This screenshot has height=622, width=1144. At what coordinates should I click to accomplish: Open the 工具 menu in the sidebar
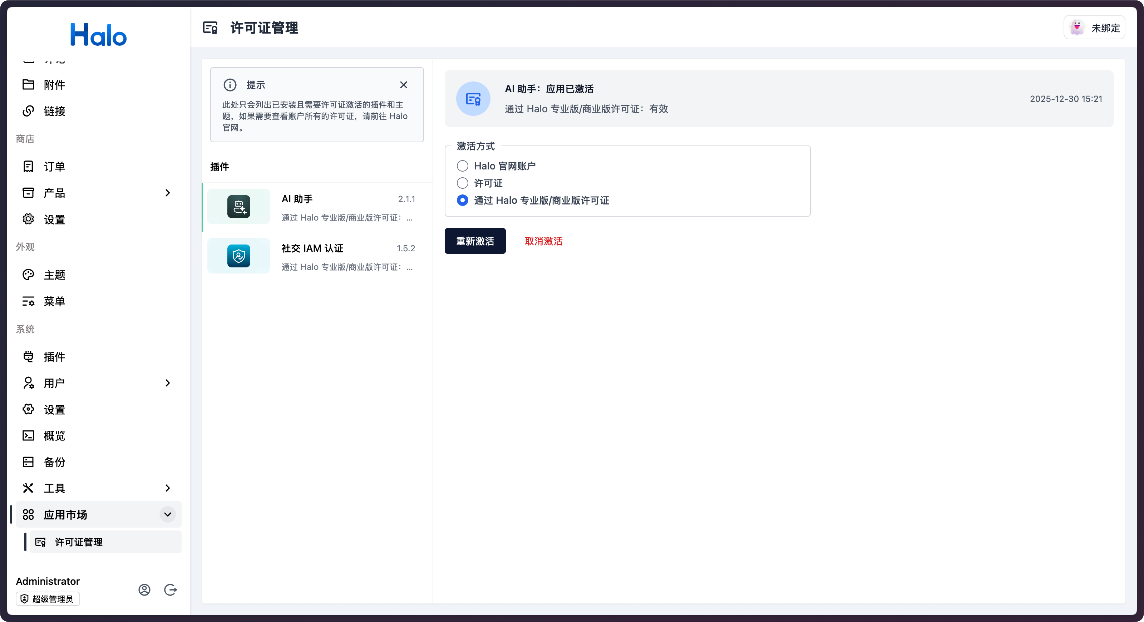click(x=55, y=488)
